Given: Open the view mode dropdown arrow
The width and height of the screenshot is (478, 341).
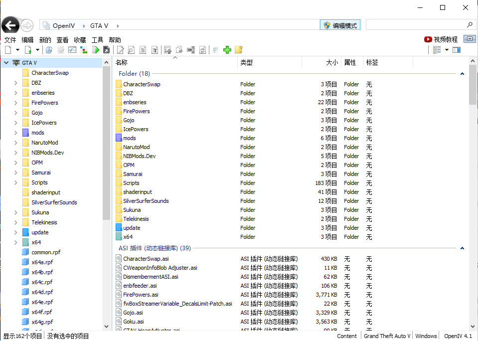Looking at the screenshot, I should coord(447,50).
